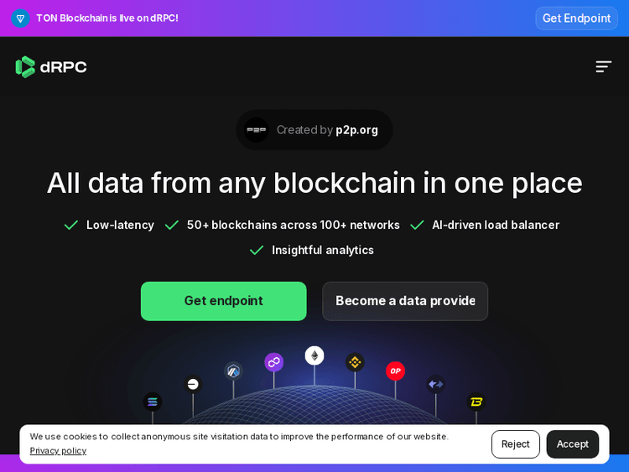Click the TON Blockchain is live announcement

107,18
